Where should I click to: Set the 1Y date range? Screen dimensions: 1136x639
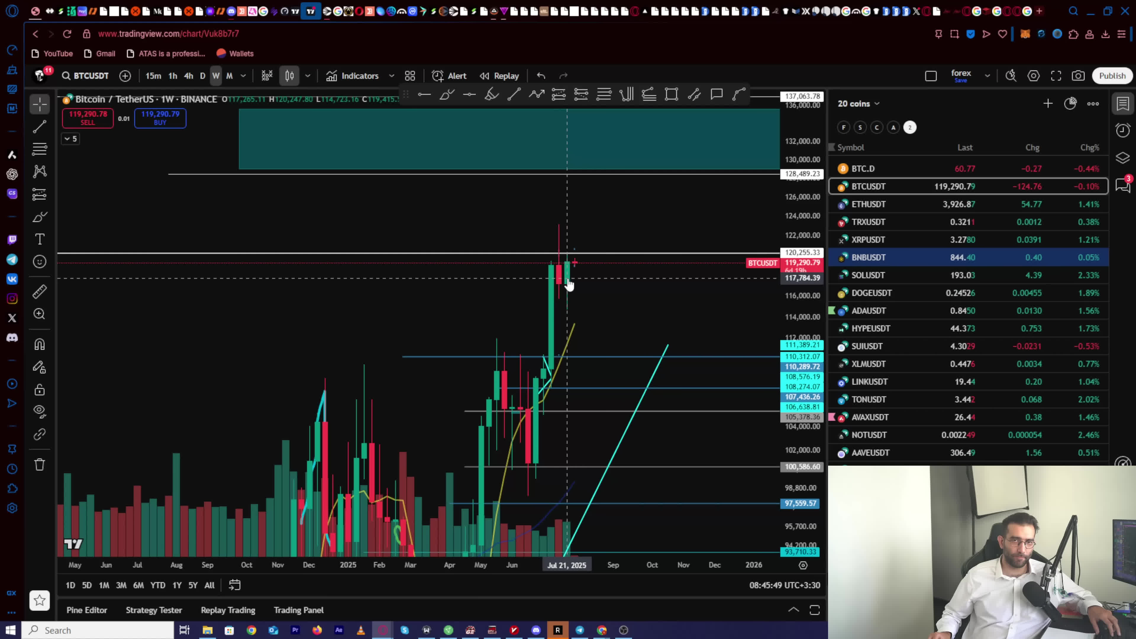177,585
